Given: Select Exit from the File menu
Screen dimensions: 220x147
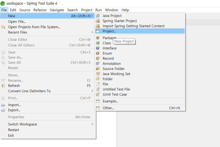Looking at the screenshot, I should (48, 135).
